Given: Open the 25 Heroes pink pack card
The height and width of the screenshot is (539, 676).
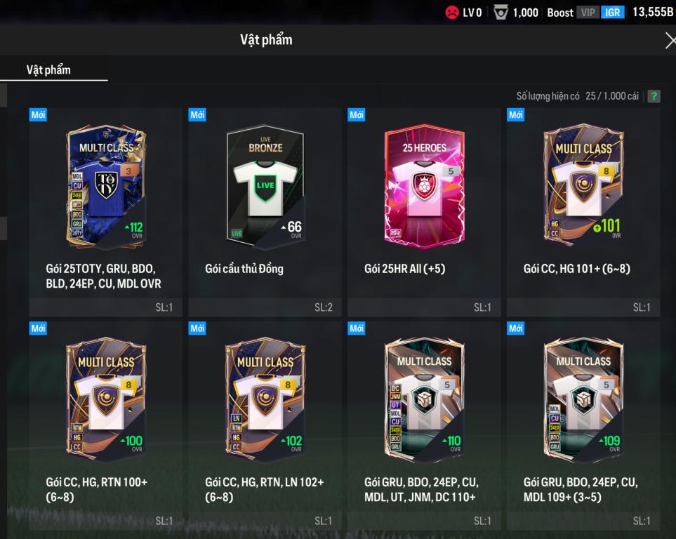Looking at the screenshot, I should tap(425, 187).
